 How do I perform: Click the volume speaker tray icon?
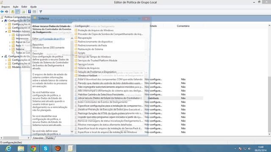point(249,149)
